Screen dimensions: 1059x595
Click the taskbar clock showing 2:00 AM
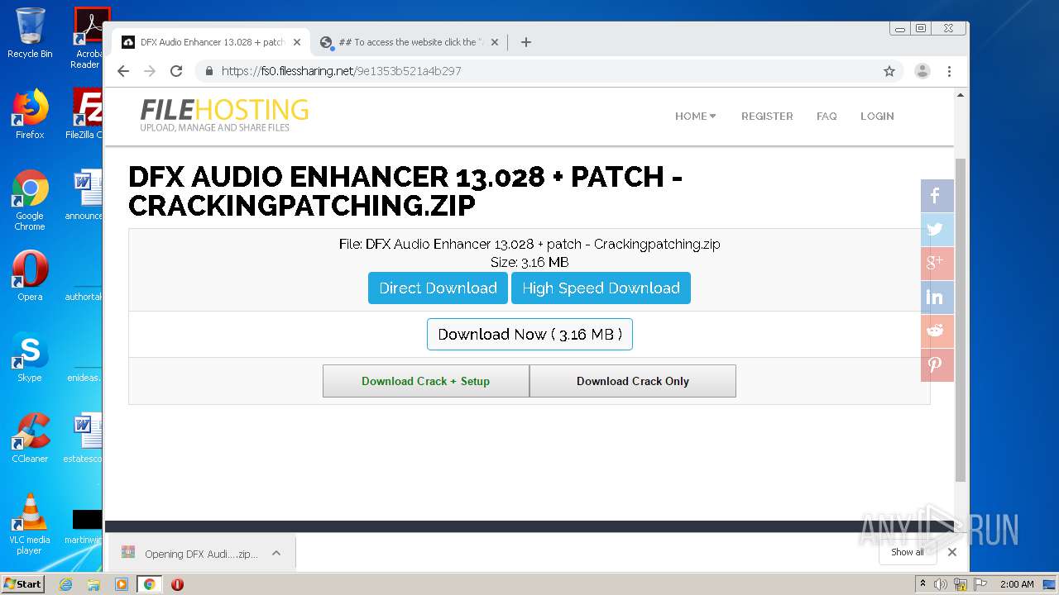point(1017,584)
